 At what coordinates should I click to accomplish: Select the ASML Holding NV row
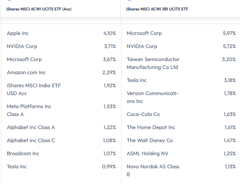point(148,154)
